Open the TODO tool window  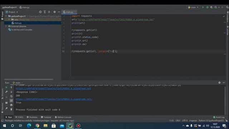click(x=19, y=117)
